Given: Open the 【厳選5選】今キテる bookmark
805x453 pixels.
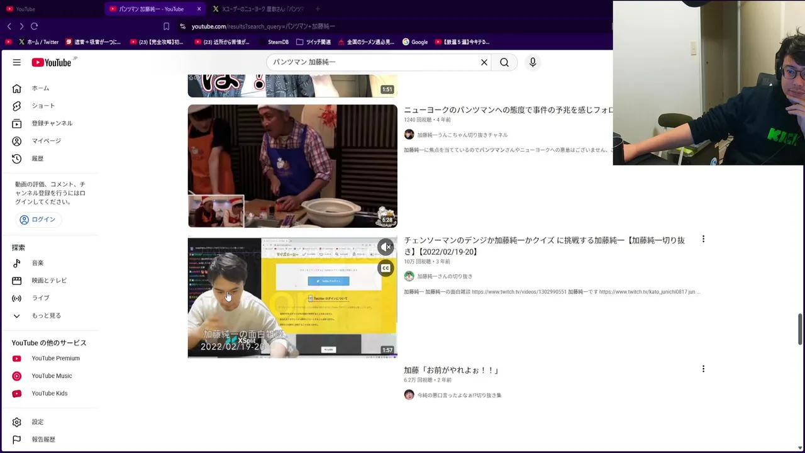Looking at the screenshot, I should pyautogui.click(x=462, y=42).
